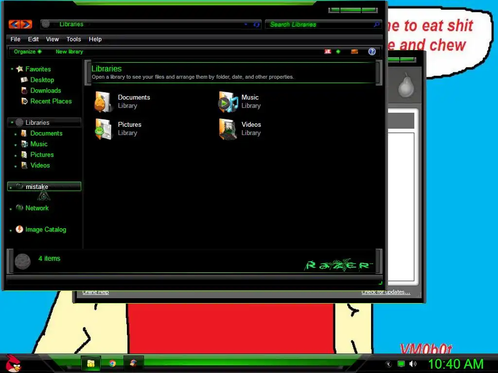This screenshot has height=373, width=498.
Task: Open the View menu
Action: pyautogui.click(x=53, y=39)
